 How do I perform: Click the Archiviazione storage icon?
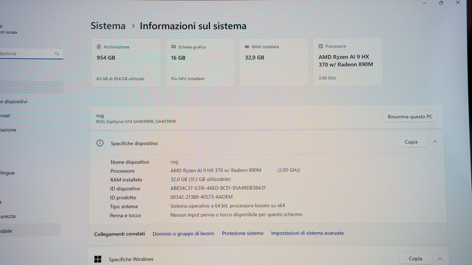pyautogui.click(x=99, y=47)
